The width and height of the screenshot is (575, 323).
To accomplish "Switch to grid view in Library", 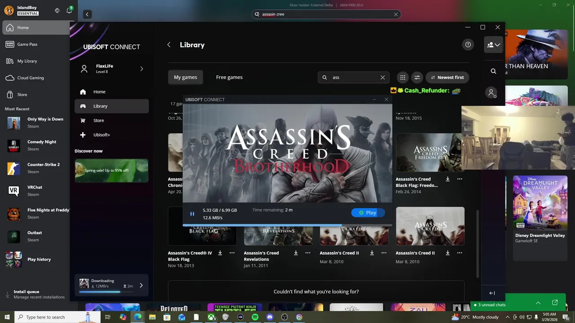I will [402, 77].
